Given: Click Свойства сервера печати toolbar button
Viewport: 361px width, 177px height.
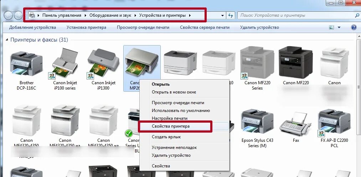Looking at the screenshot, I should tap(205, 28).
